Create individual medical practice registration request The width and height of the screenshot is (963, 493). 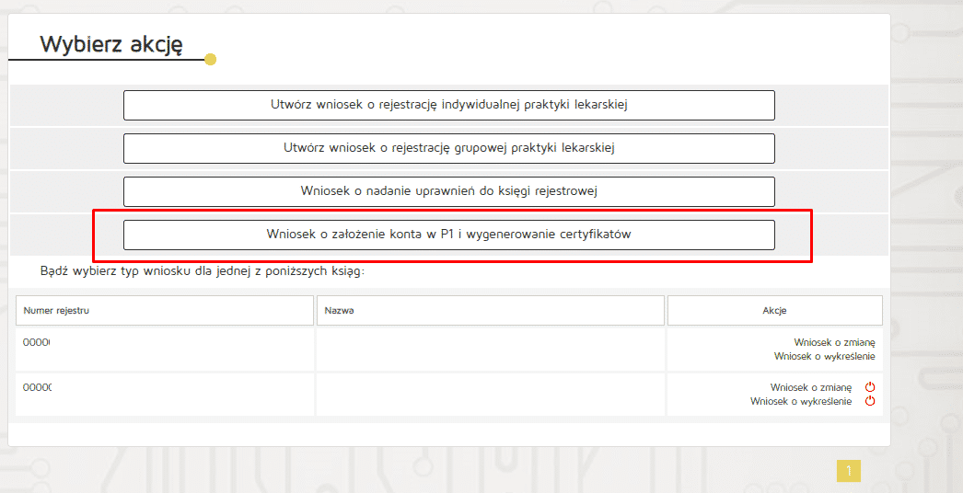(449, 105)
